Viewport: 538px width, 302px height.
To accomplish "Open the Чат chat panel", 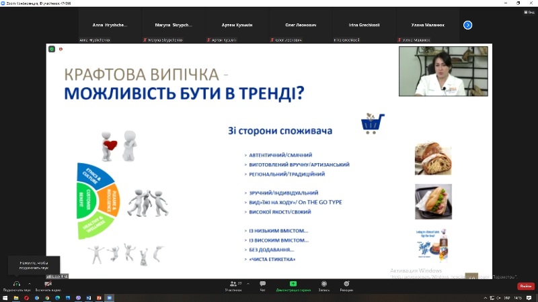I will [x=262, y=286].
